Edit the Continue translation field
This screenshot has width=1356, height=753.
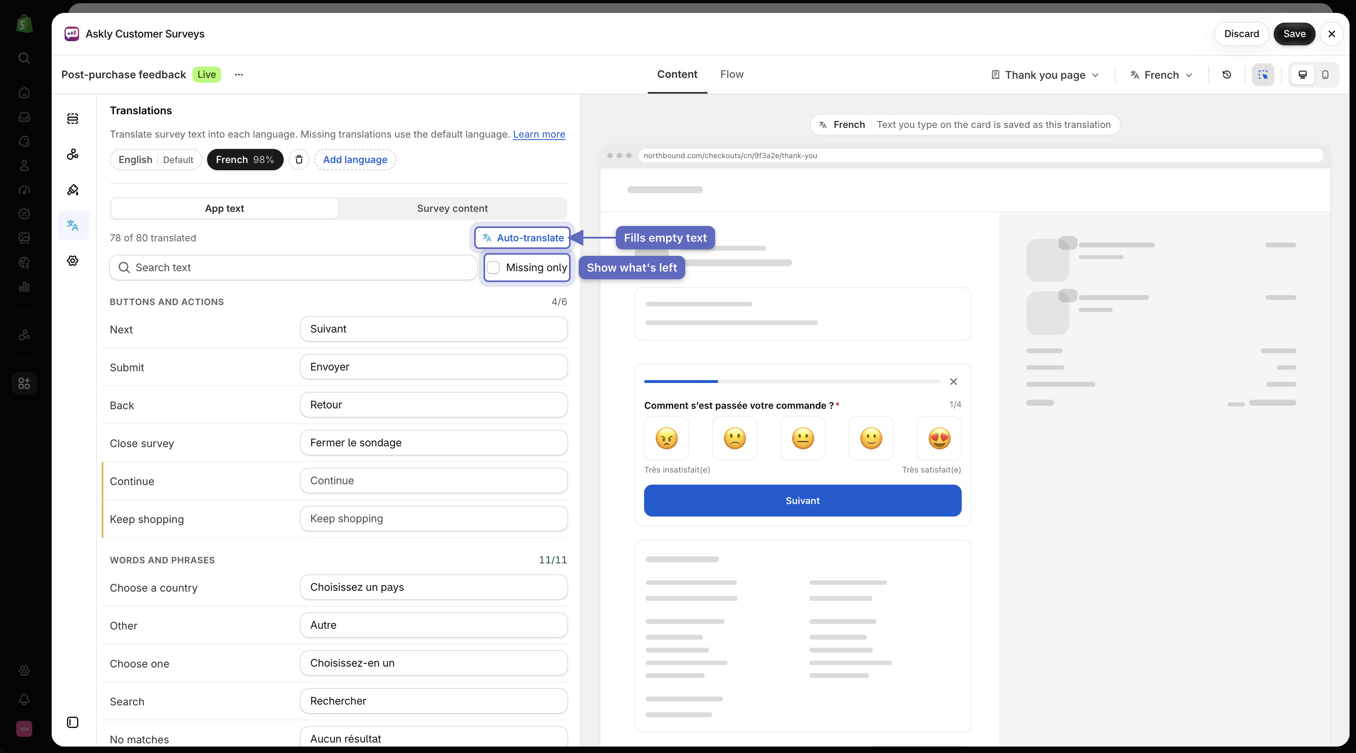click(x=434, y=481)
